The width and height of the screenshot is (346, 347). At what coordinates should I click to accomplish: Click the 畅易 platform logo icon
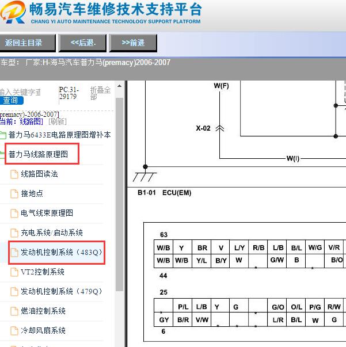[13, 12]
